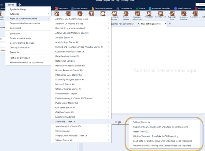The height and width of the screenshot is (151, 205).
Task: Open Healthcare Analytics Starter Kit
Action: pyautogui.click(x=81, y=65)
